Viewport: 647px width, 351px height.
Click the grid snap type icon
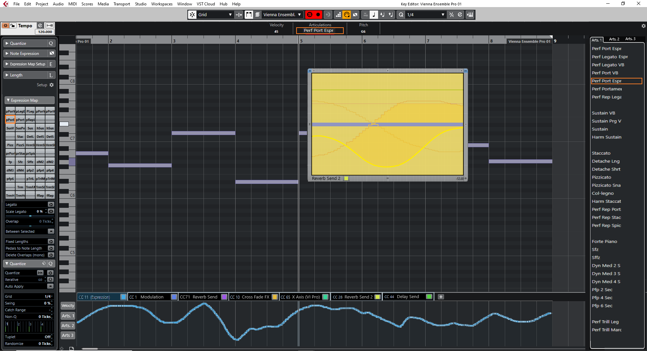click(239, 14)
